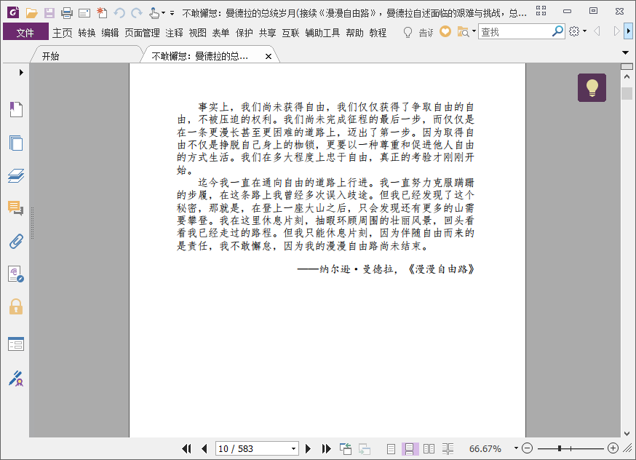This screenshot has height=460, width=636.
Task: Click the printer icon
Action: (x=66, y=13)
